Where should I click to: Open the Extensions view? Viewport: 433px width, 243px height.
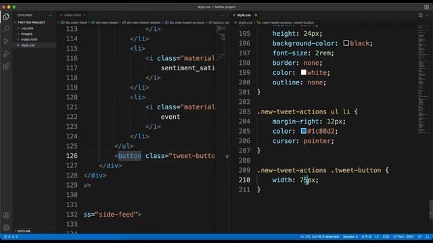click(x=6, y=66)
